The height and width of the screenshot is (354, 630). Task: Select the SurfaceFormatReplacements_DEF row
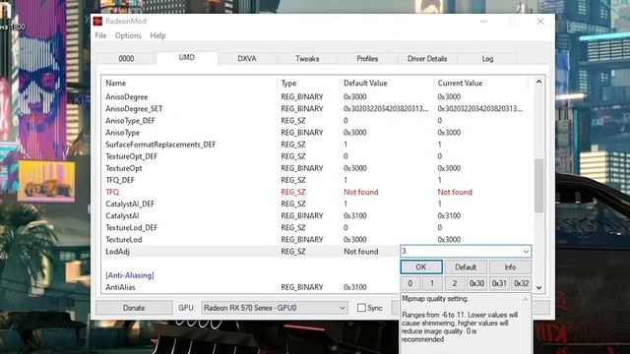(x=317, y=145)
